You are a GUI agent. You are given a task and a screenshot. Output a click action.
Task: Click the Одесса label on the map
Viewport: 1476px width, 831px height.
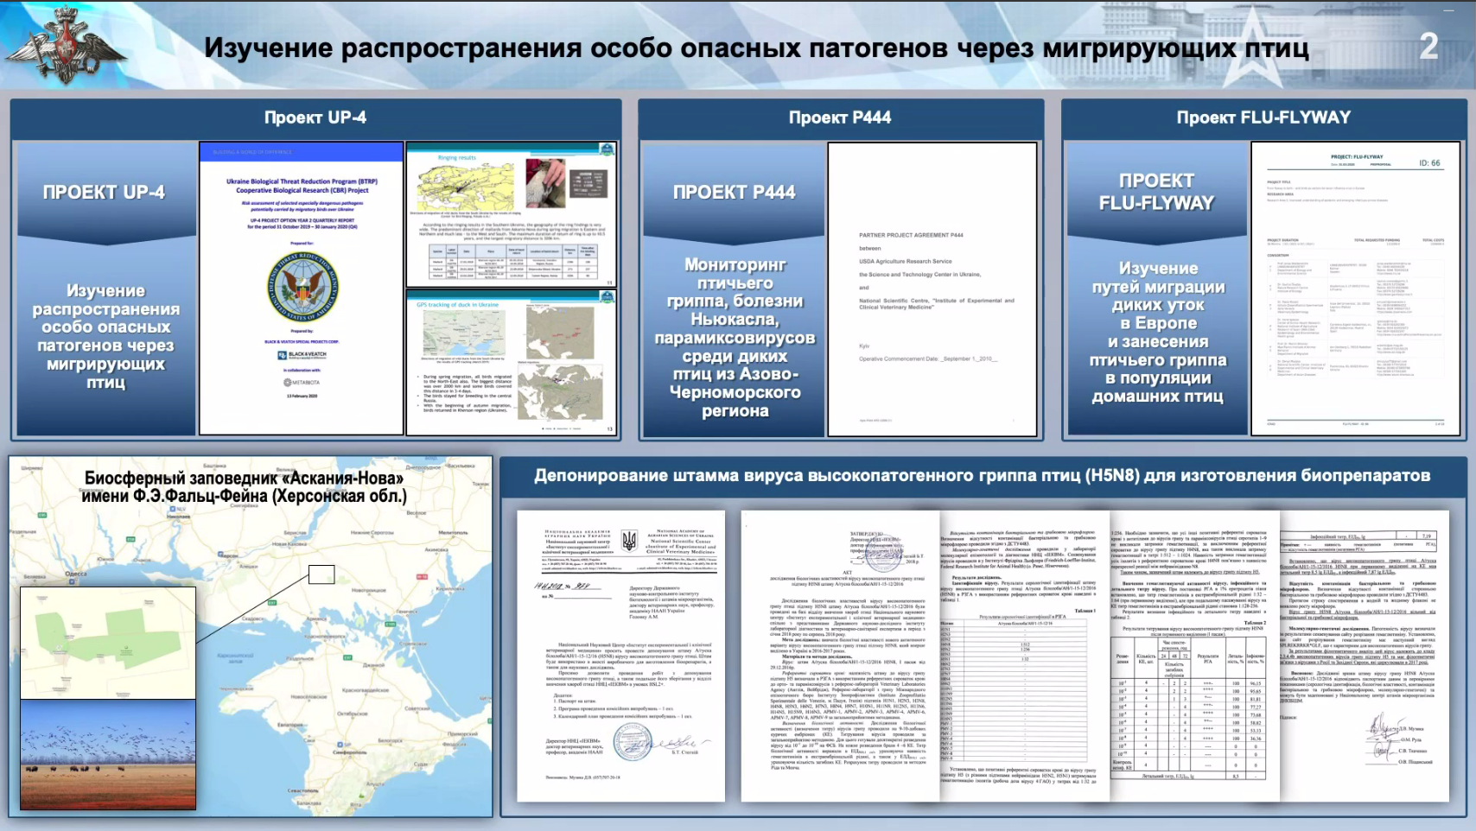coord(76,574)
